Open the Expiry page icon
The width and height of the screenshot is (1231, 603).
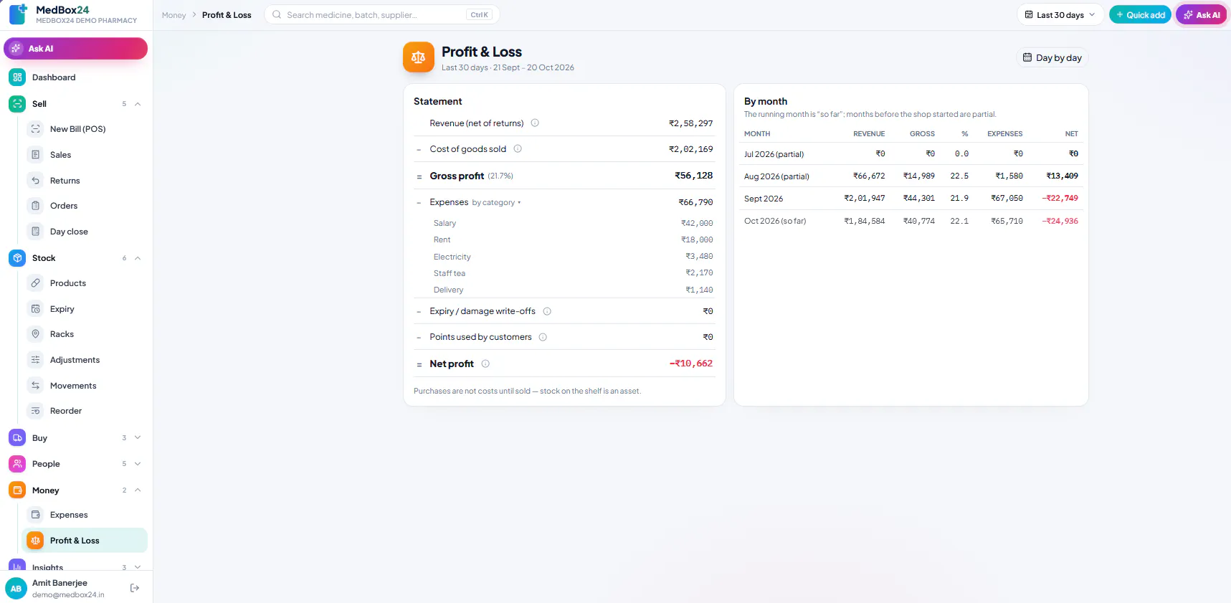pos(35,309)
